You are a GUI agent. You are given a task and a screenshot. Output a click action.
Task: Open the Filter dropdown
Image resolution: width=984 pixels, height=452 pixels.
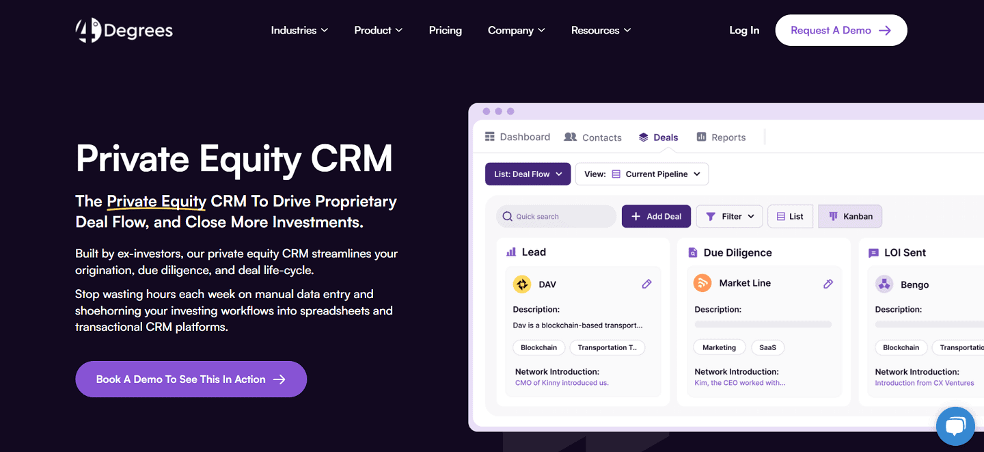728,216
